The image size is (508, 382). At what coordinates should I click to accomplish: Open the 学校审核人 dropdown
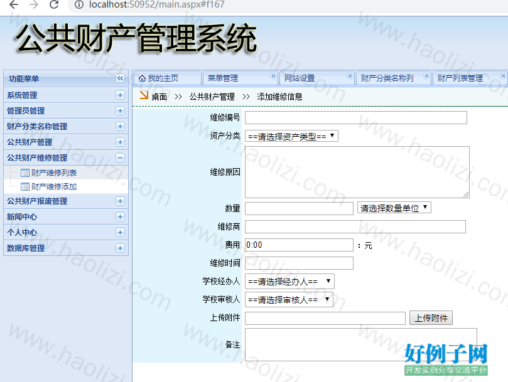[289, 299]
